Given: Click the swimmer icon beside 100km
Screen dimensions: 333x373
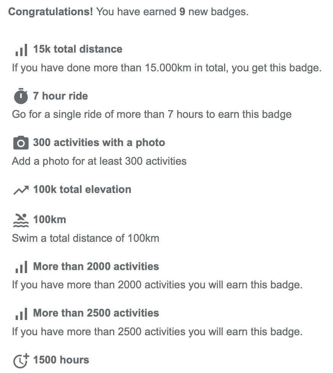Looking at the screenshot, I should (x=21, y=220).
